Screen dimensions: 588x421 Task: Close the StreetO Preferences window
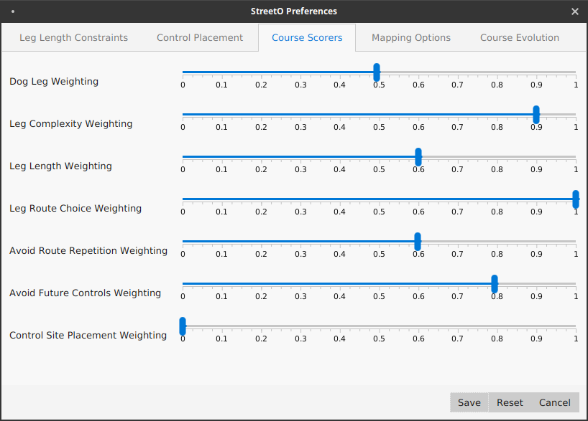coord(574,11)
